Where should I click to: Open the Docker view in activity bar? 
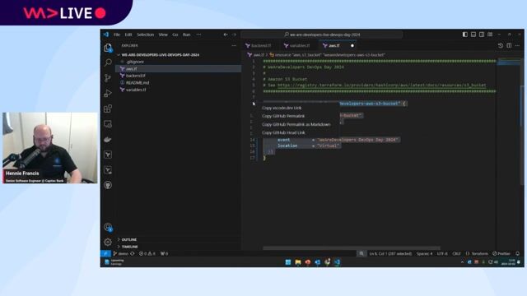tap(108, 139)
